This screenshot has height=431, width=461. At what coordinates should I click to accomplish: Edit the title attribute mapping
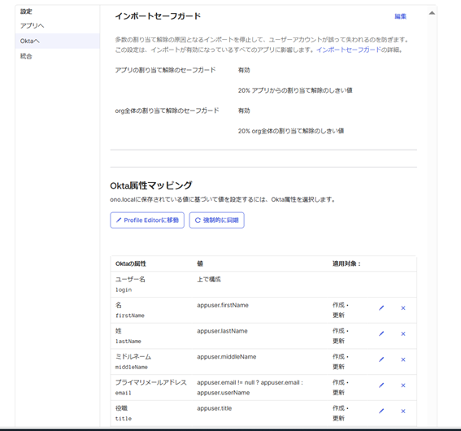381,411
